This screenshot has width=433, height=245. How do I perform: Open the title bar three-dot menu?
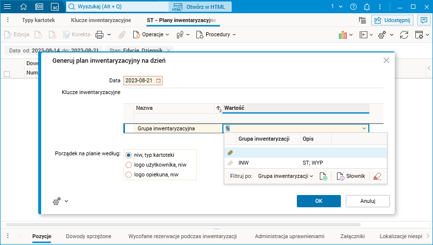pyautogui.click(x=380, y=7)
